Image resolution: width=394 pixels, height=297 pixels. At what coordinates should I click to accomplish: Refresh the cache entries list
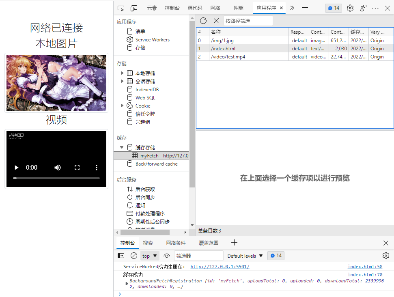click(203, 21)
